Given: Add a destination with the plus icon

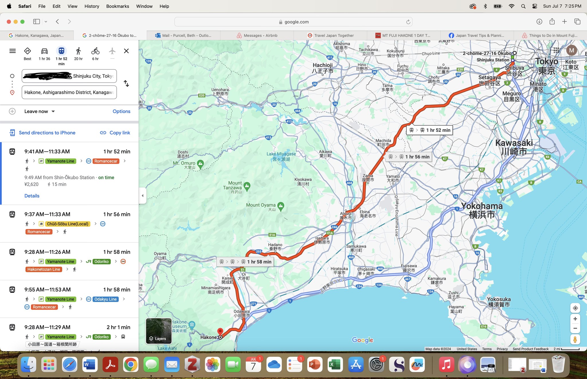Looking at the screenshot, I should pos(12,111).
